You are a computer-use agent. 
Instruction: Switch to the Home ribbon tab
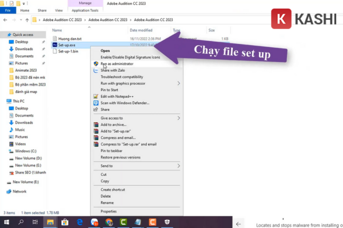point(25,10)
